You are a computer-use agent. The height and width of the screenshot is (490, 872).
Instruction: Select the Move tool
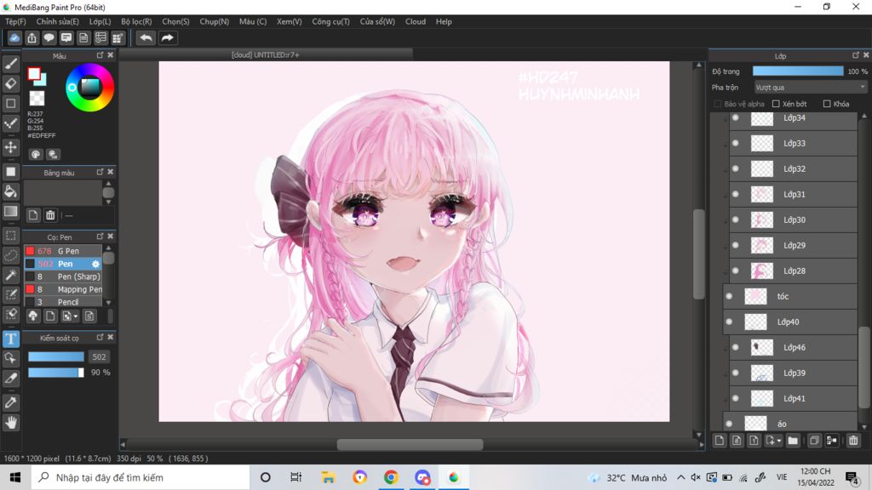click(10, 147)
